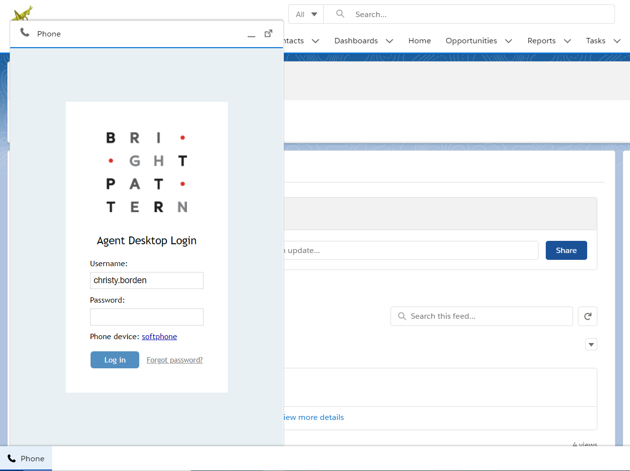Click the Phone title in panel header
The width and height of the screenshot is (630, 471).
point(49,34)
